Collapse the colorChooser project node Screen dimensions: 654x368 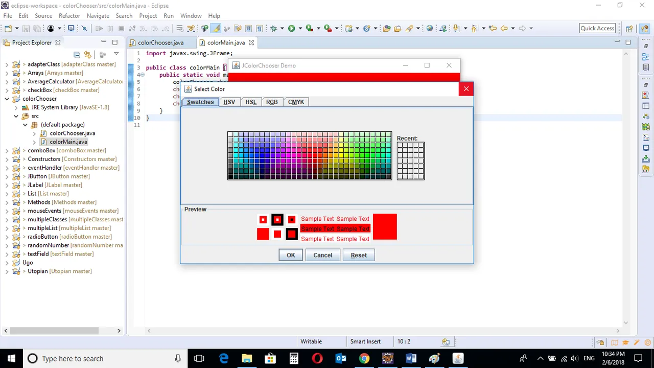[7, 99]
